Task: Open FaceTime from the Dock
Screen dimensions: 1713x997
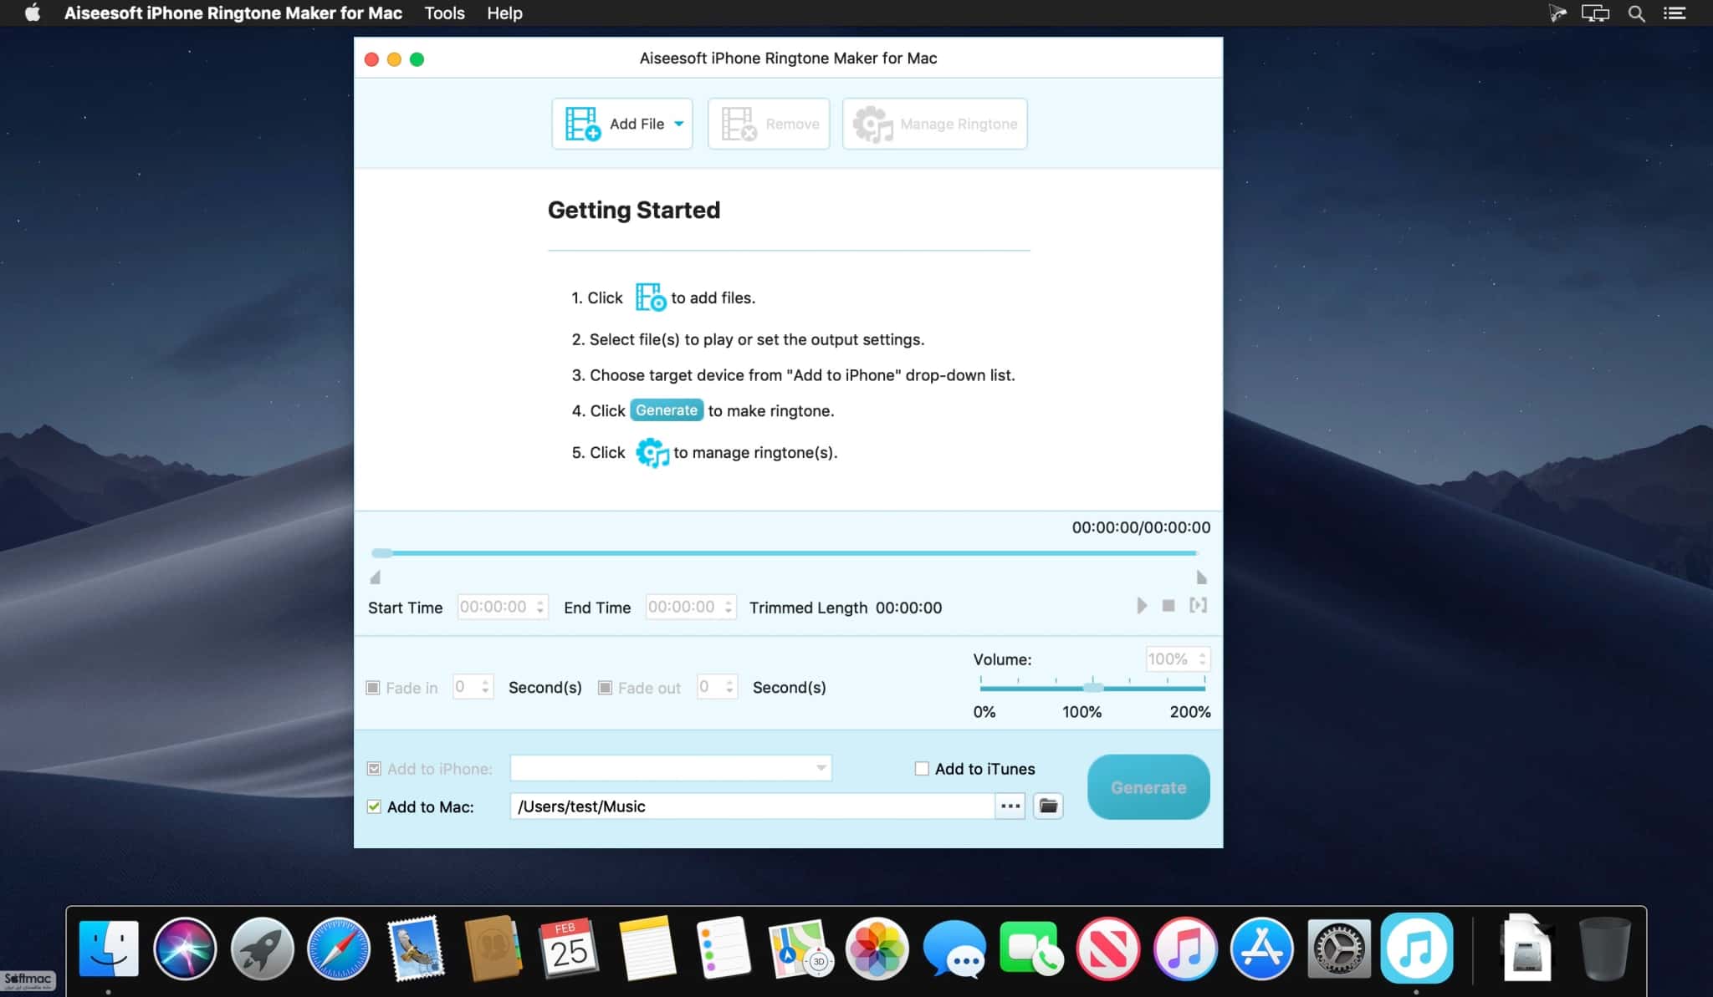Action: 1030,949
